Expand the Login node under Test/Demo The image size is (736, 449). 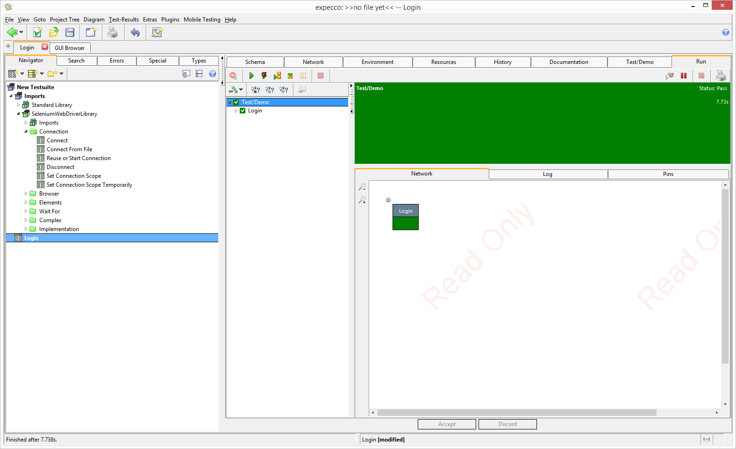236,111
